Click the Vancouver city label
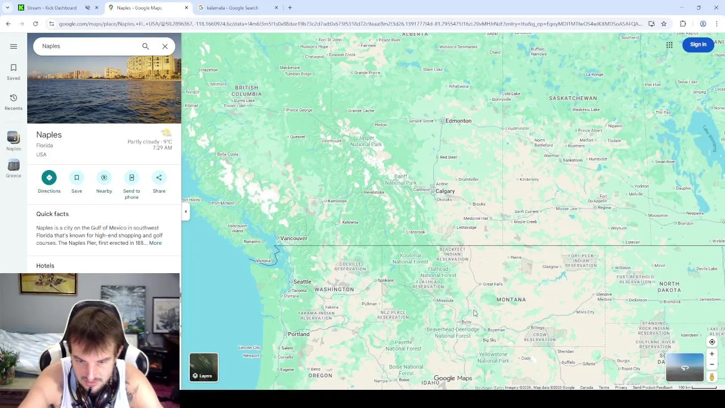The width and height of the screenshot is (725, 408). [293, 239]
